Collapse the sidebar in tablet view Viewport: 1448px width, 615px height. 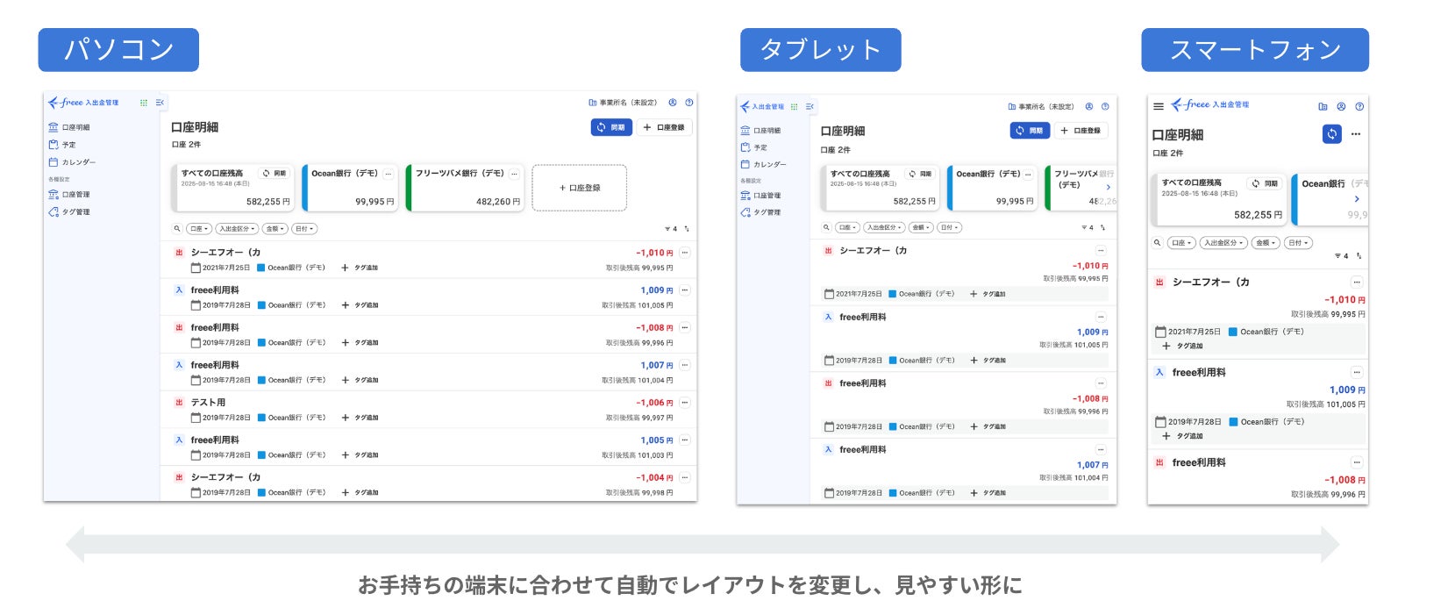[x=810, y=107]
